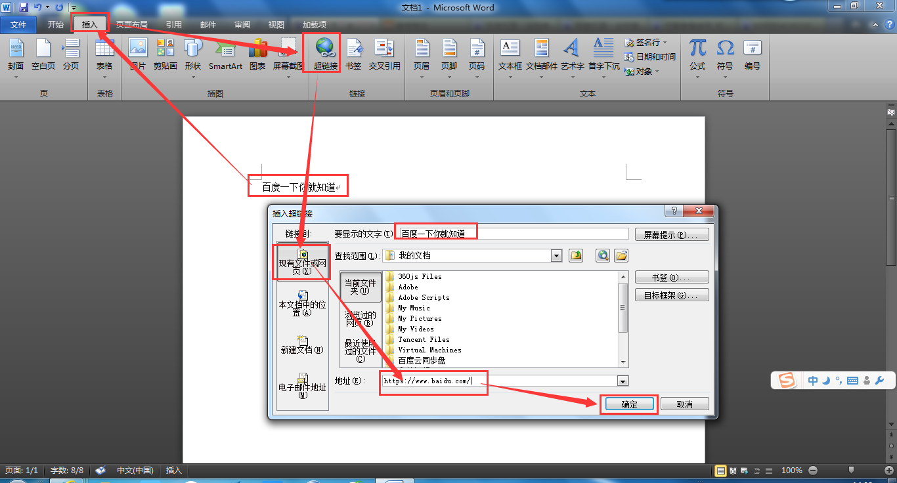Switch to web layout view
This screenshot has height=483, width=897.
coord(745,471)
